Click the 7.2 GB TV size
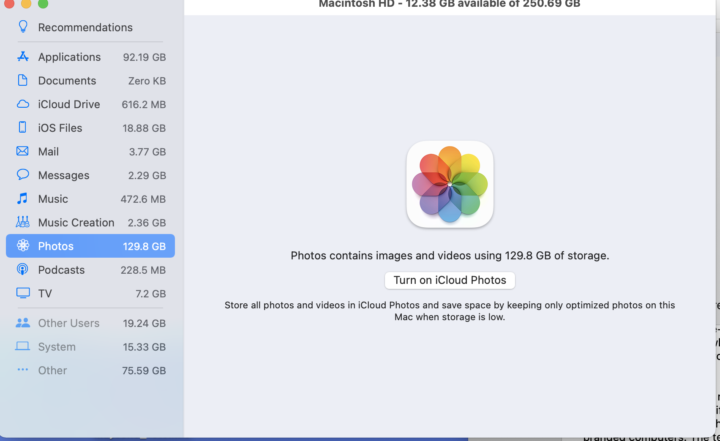Screen dimensions: 720x441 pos(151,294)
